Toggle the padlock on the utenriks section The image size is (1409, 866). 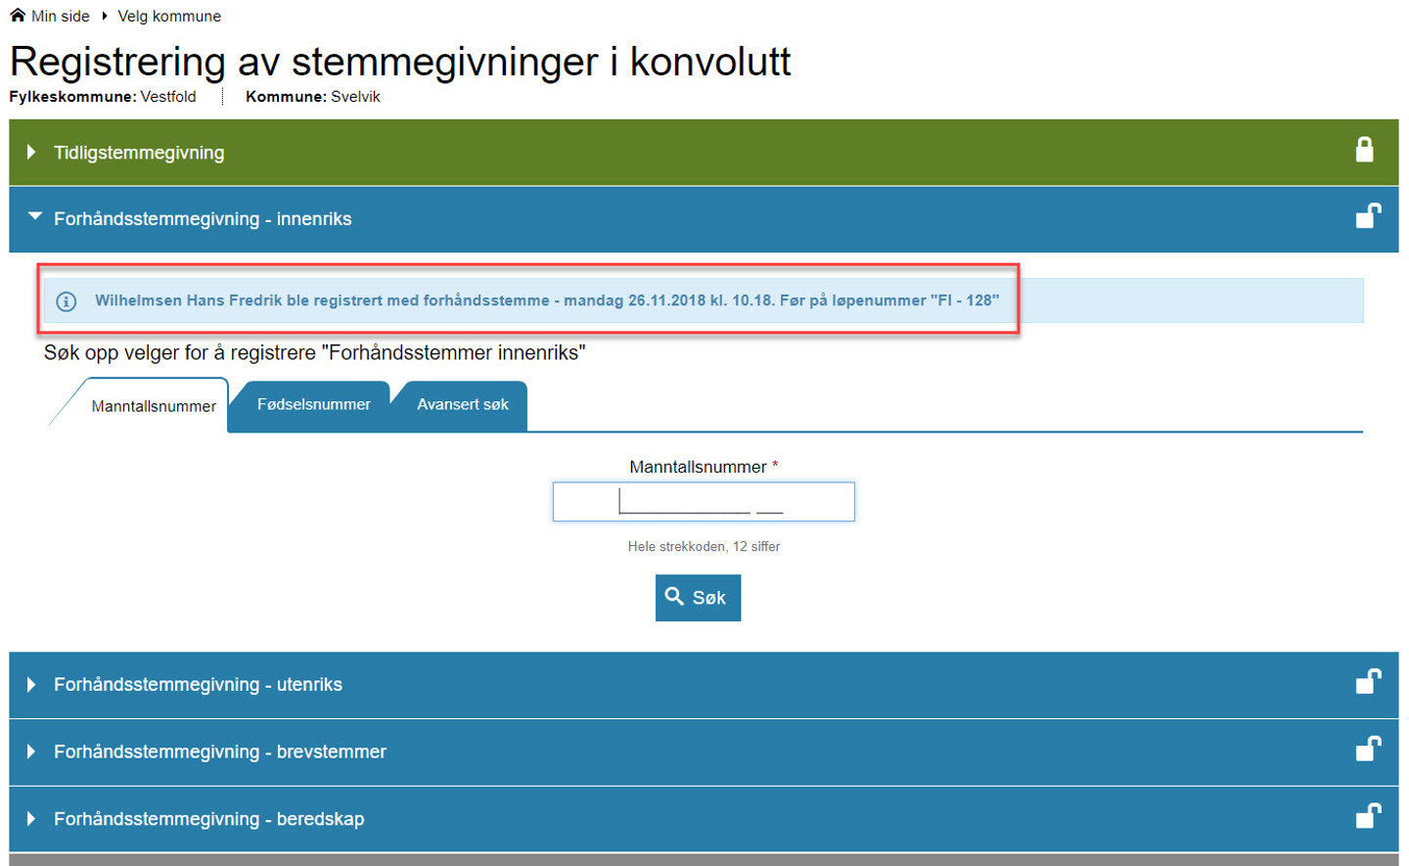point(1368,682)
